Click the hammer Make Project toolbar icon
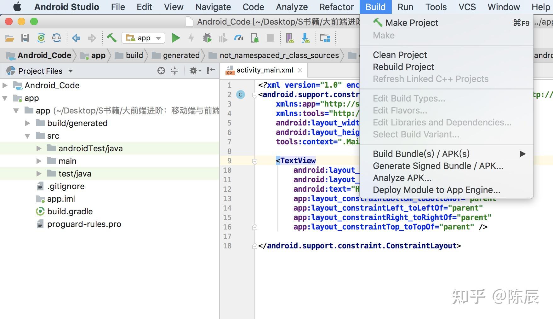553x319 pixels. tap(111, 38)
